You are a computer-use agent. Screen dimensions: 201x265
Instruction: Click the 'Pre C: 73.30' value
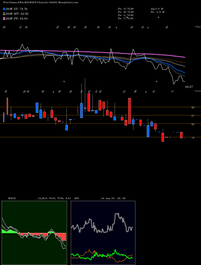pyautogui.click(x=126, y=18)
